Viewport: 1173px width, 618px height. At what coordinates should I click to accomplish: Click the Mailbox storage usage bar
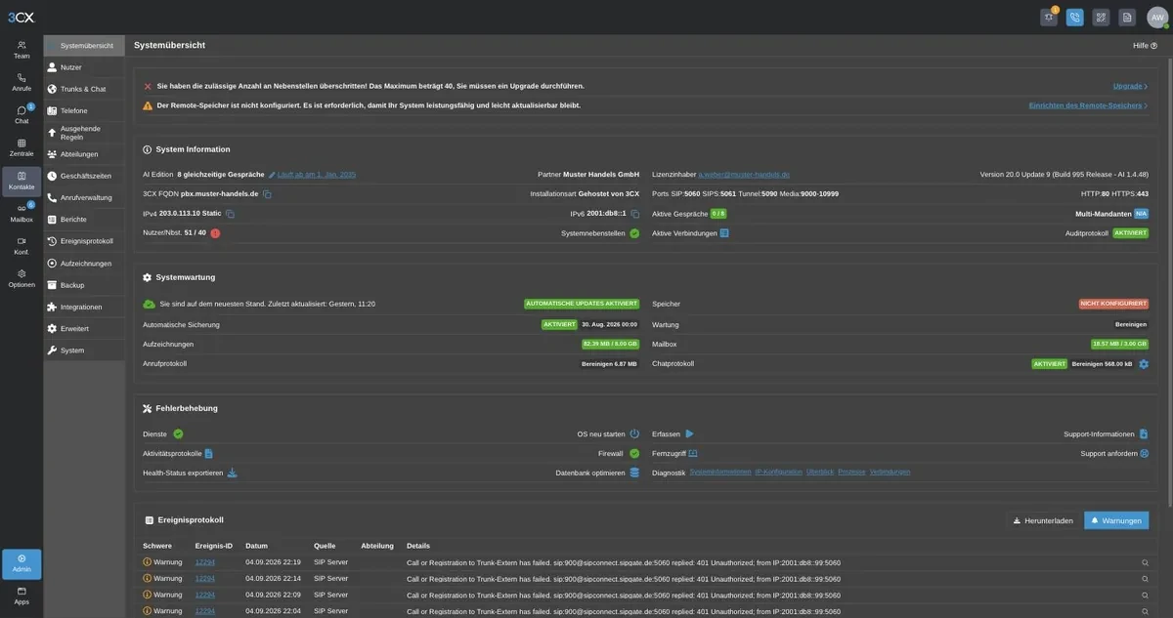pyautogui.click(x=1120, y=345)
